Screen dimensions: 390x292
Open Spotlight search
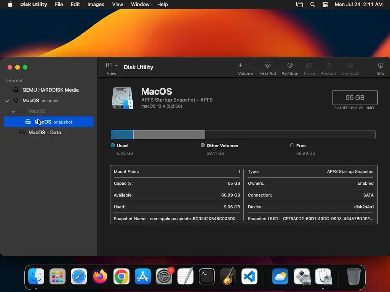[x=313, y=5]
